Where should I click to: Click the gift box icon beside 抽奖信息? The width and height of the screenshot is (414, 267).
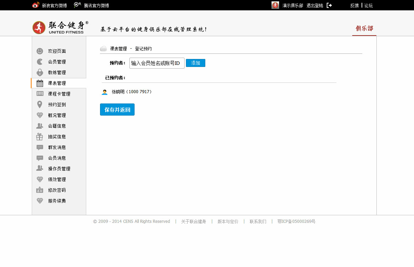pos(40,137)
